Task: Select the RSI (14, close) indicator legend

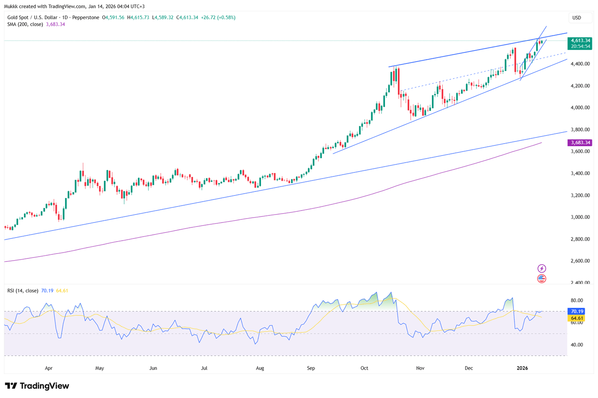Action: click(23, 291)
